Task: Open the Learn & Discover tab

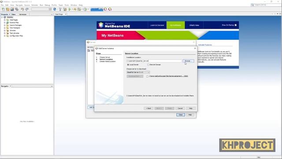Action: [157, 25]
